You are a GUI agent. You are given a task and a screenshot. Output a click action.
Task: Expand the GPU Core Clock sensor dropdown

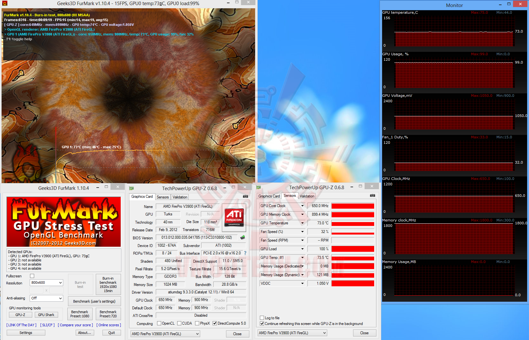pyautogui.click(x=302, y=206)
